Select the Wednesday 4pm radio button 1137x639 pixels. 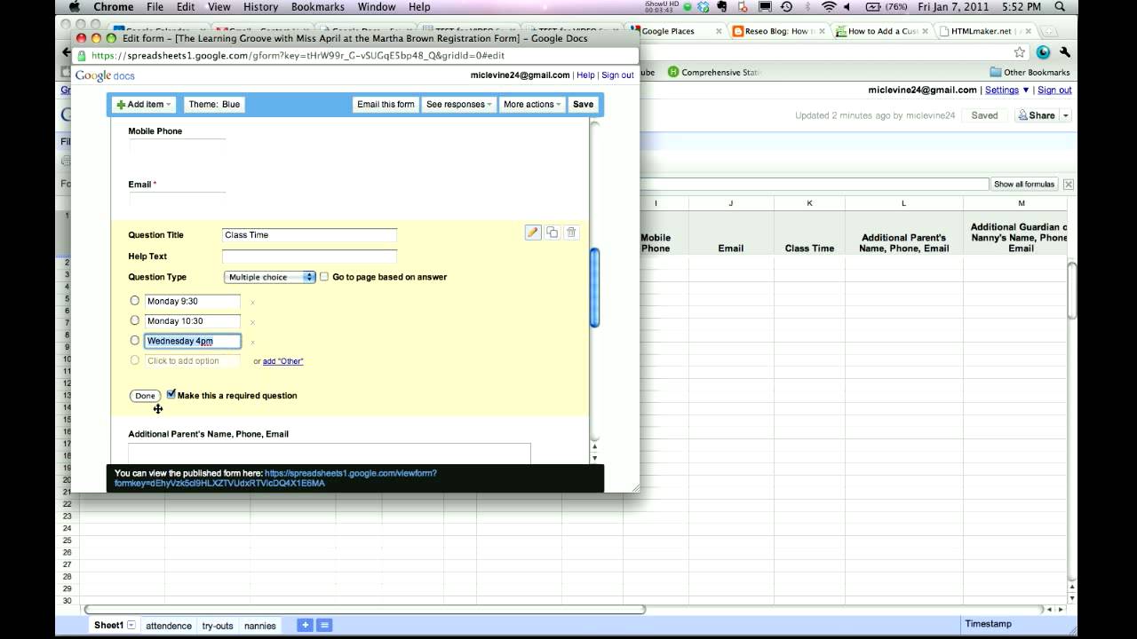(135, 340)
